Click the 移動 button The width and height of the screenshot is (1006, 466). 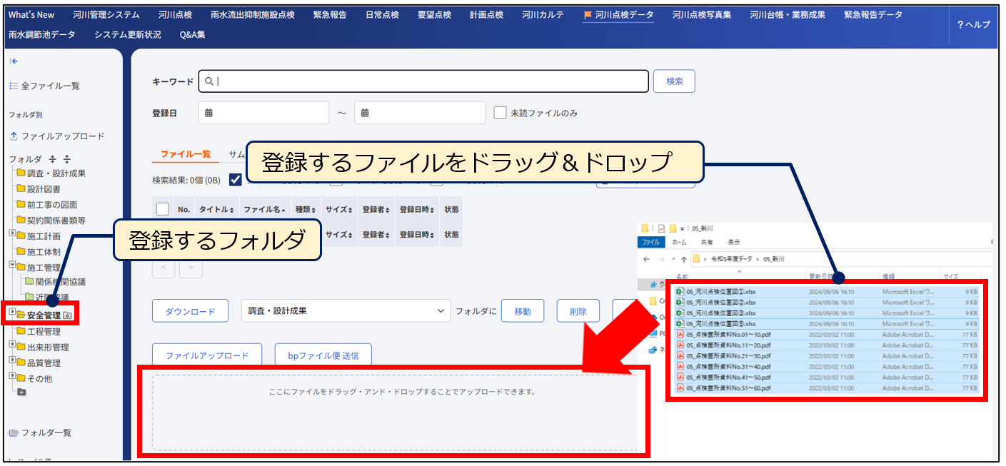[x=523, y=311]
